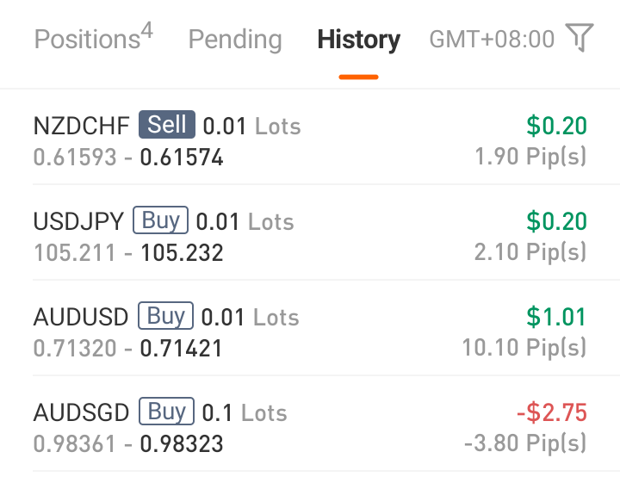Viewport: 620px width, 483px height.
Task: Click the USDJPY price range 105.211 - 105.232
Action: coord(128,253)
